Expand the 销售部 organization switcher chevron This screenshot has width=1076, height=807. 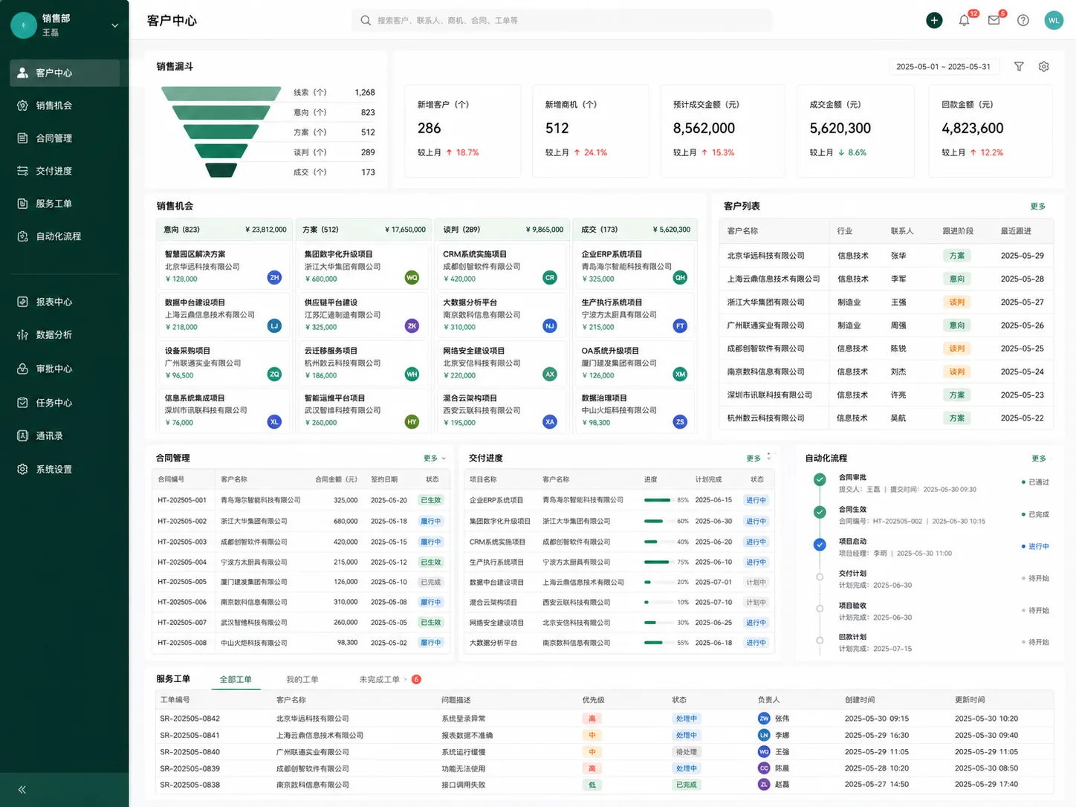coord(114,25)
